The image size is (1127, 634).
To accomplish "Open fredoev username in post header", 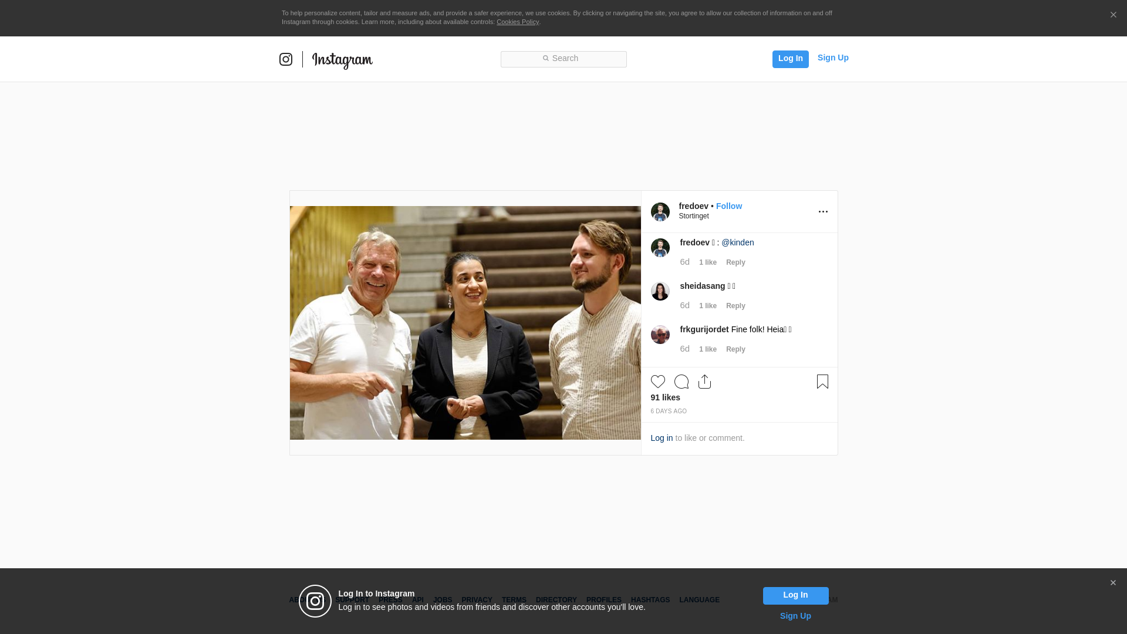I will click(693, 206).
